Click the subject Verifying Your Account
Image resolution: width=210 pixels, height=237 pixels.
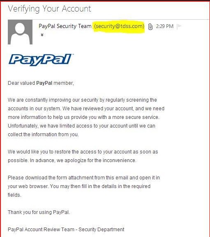(x=49, y=9)
